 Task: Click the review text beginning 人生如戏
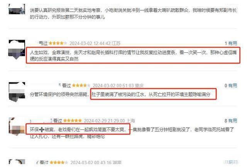(133, 55)
